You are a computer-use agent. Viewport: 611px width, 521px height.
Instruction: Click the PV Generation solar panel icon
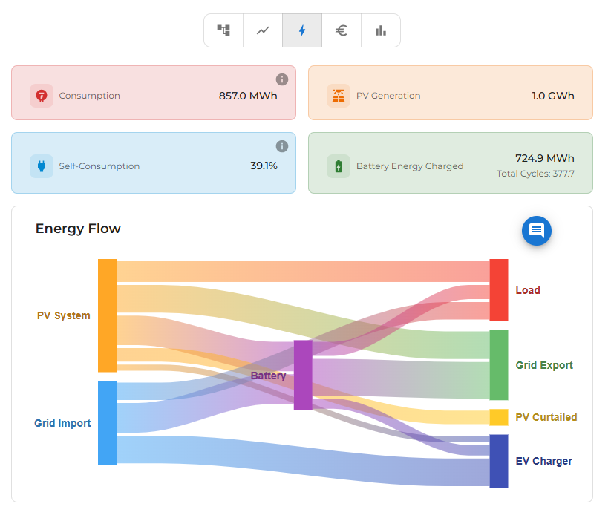339,96
